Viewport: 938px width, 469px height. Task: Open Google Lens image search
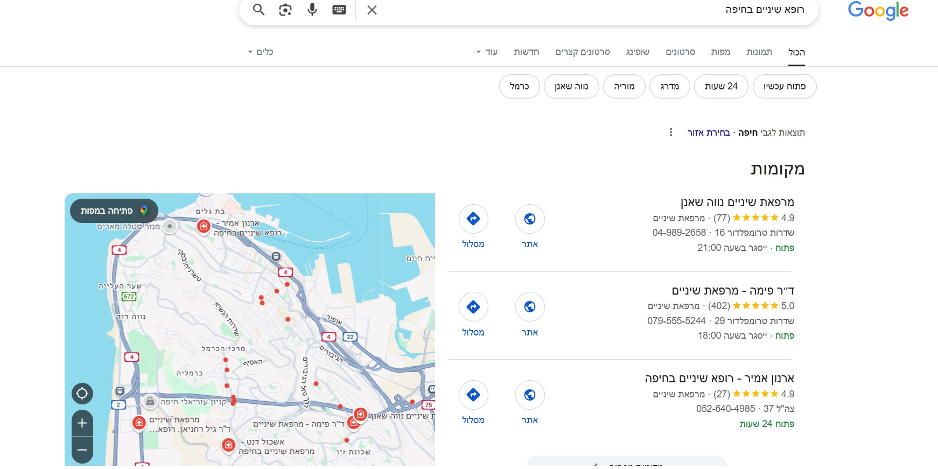(x=285, y=10)
